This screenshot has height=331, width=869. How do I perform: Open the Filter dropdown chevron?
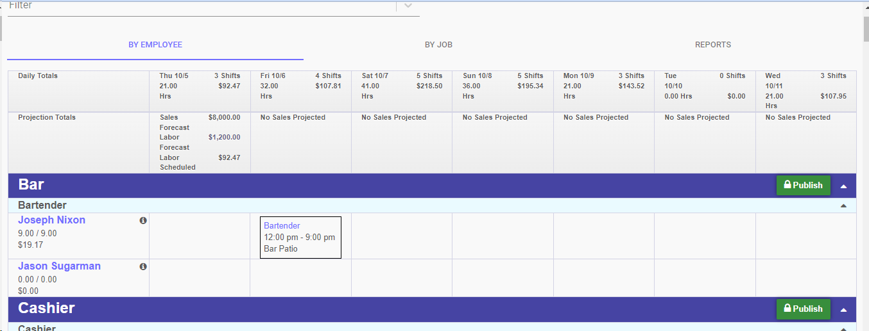pyautogui.click(x=408, y=6)
